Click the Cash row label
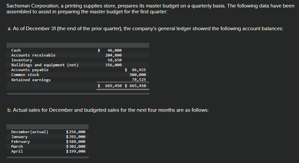The height and width of the screenshot is (163, 299). 16,50
